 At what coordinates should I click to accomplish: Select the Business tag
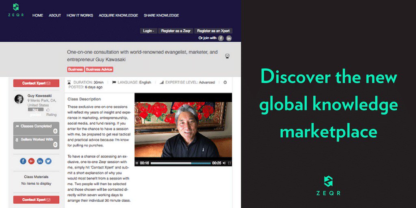click(x=76, y=69)
